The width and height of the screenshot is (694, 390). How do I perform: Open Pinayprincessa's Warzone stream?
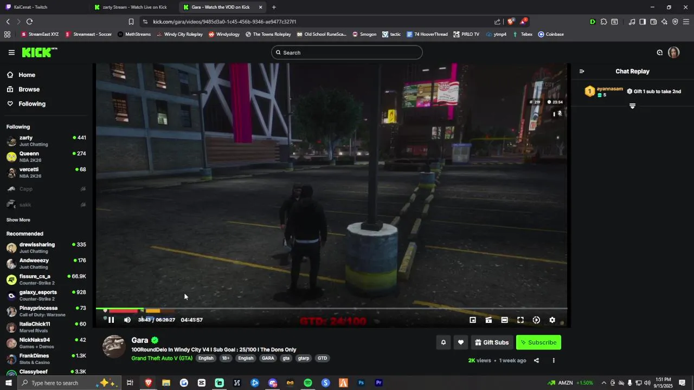pyautogui.click(x=46, y=311)
